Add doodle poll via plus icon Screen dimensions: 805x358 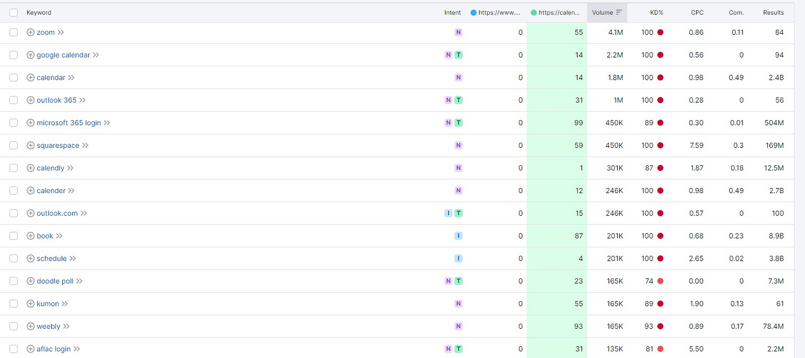(x=30, y=281)
